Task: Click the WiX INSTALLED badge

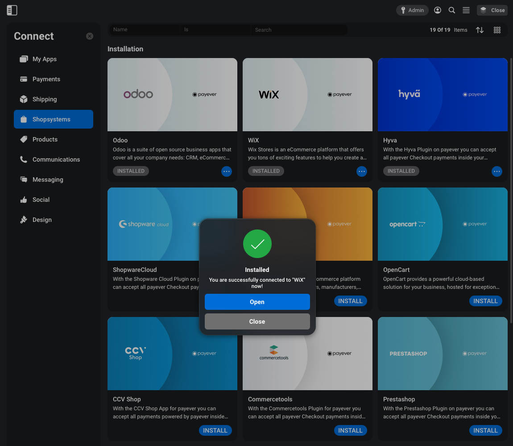Action: click(266, 171)
